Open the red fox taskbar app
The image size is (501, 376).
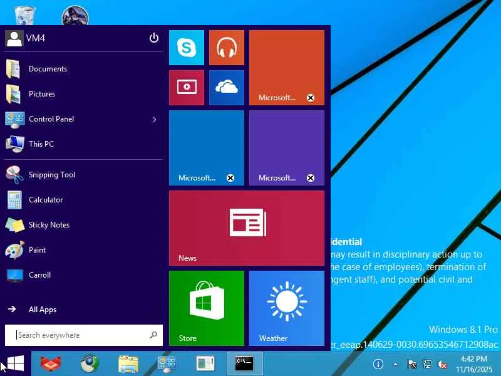(51, 364)
